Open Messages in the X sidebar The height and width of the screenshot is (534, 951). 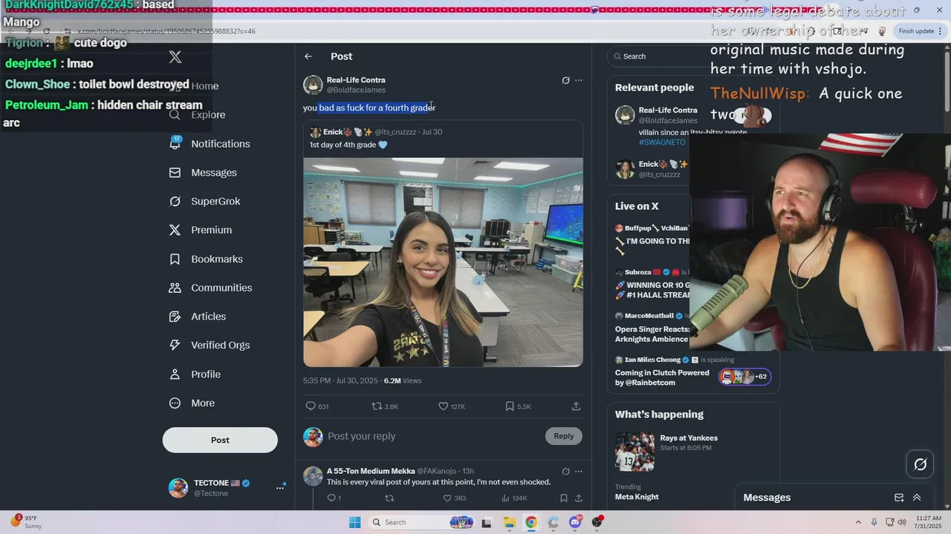pyautogui.click(x=203, y=173)
